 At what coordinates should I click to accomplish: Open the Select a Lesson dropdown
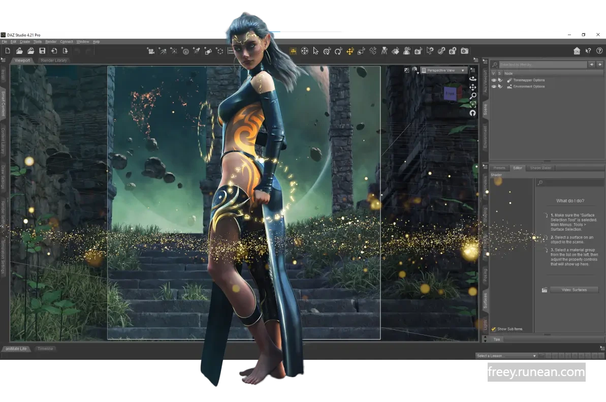coord(505,356)
